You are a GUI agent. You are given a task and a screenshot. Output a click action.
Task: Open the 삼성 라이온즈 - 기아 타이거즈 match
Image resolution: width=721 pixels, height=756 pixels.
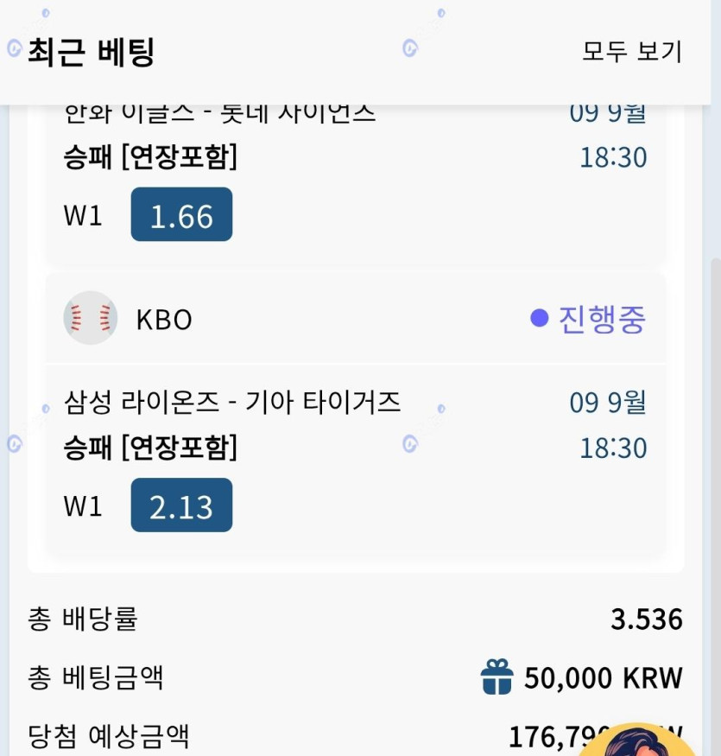tap(233, 402)
